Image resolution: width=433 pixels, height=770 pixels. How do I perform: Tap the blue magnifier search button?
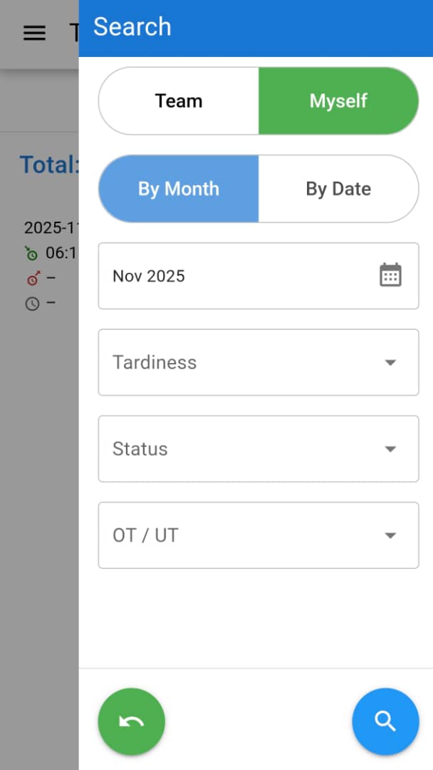(385, 722)
